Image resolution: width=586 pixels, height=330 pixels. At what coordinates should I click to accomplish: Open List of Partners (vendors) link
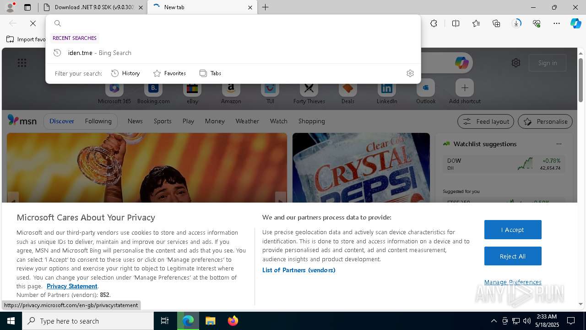click(299, 270)
